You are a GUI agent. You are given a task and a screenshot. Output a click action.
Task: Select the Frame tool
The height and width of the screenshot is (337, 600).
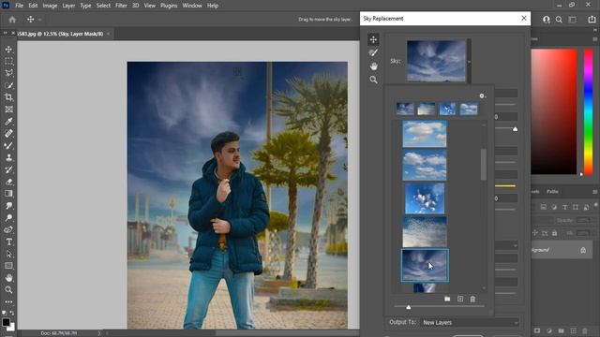click(x=8, y=110)
